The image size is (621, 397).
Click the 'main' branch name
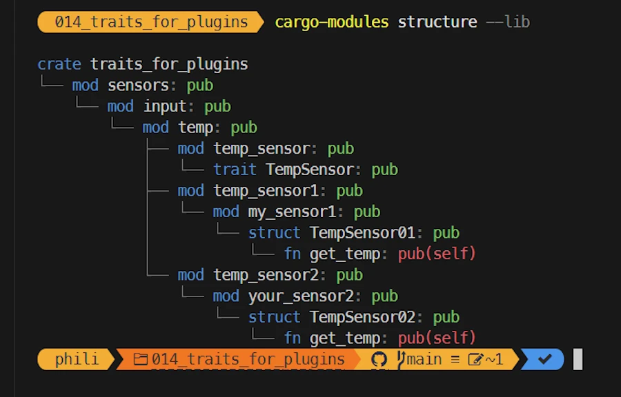[x=424, y=359]
